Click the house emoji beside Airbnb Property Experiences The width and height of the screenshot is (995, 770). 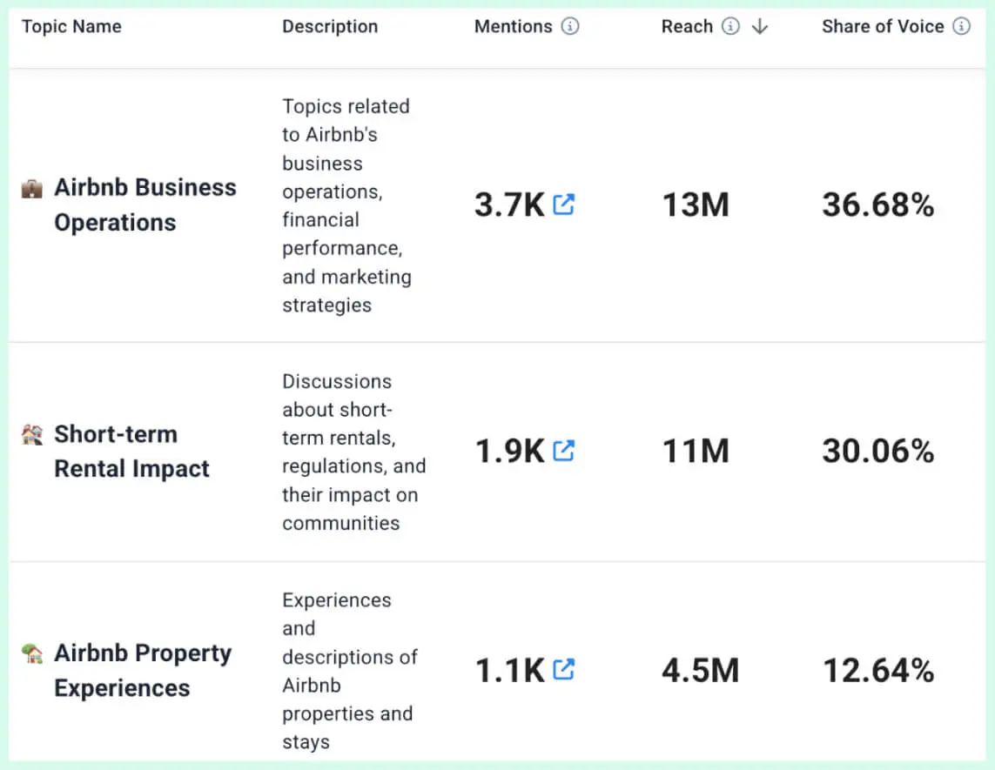pyautogui.click(x=31, y=653)
